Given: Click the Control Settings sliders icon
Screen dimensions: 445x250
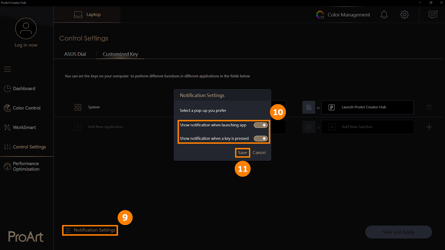Looking at the screenshot, I should click(7, 147).
